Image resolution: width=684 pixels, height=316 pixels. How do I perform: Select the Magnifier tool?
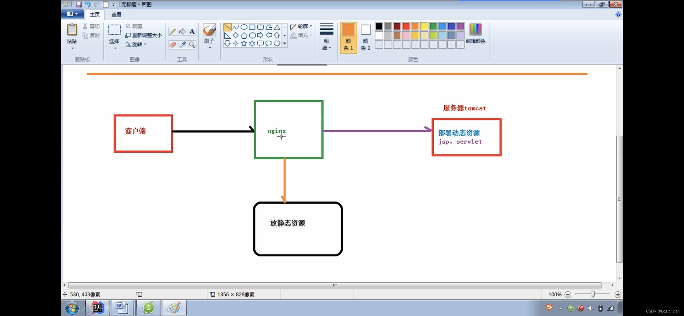pyautogui.click(x=192, y=45)
